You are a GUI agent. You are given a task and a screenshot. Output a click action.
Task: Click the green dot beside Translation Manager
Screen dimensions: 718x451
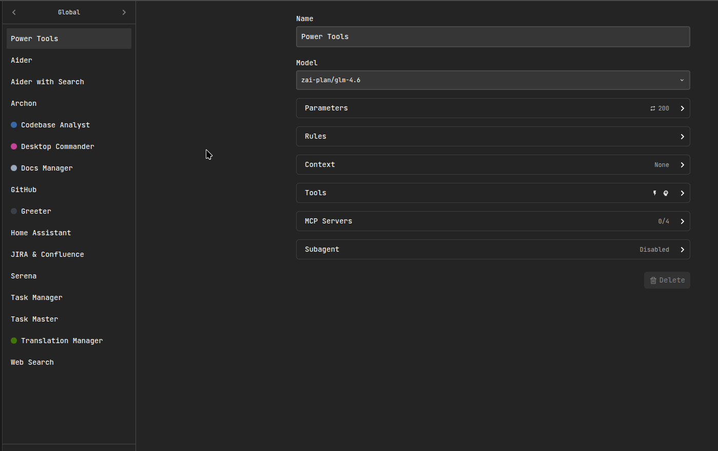(x=13, y=341)
